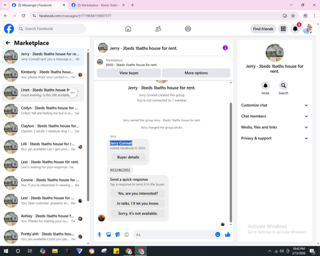320x256 pixels.
Task: Open the Home icon in top navigation
Action: click(x=128, y=29)
